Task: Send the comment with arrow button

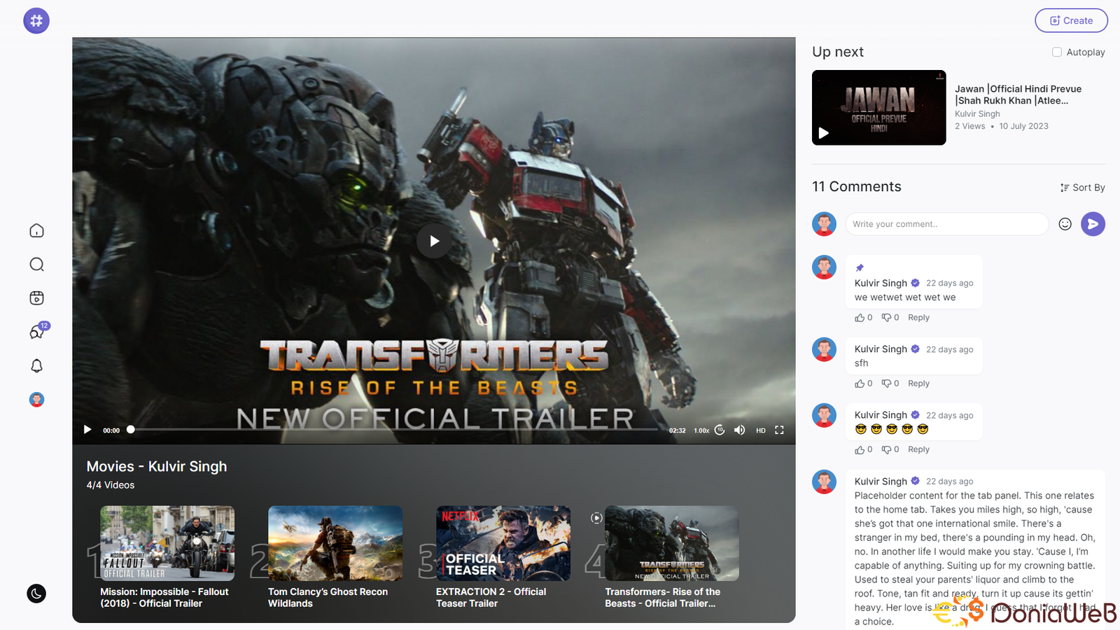Action: pyautogui.click(x=1093, y=224)
